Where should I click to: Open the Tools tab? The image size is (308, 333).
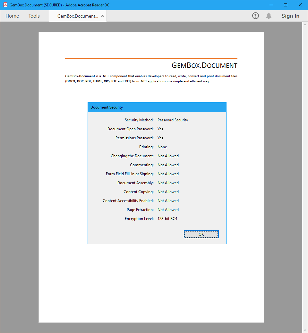click(34, 16)
